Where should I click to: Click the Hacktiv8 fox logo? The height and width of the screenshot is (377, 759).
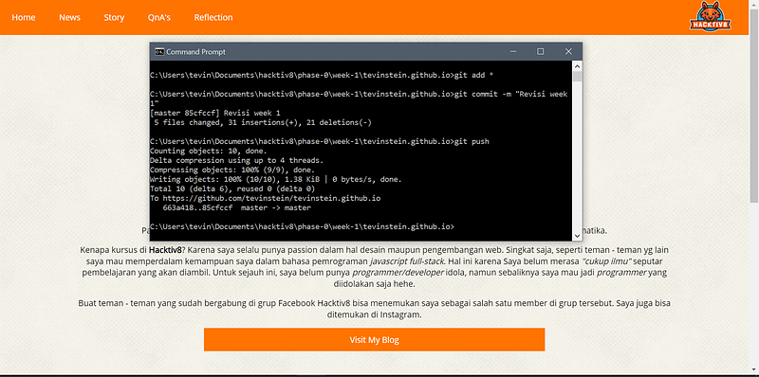pos(710,17)
